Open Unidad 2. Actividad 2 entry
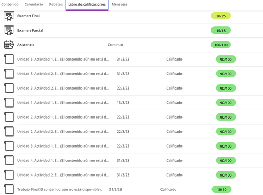 63,131
